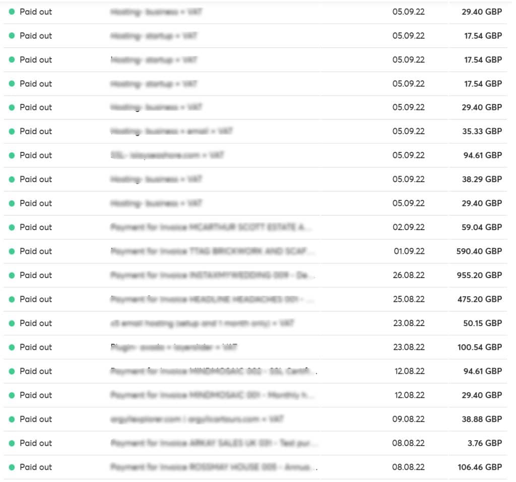This screenshot has height=482, width=516.
Task: Open the 38.88 GBP payment dated 09.08.22
Action: (255, 419)
